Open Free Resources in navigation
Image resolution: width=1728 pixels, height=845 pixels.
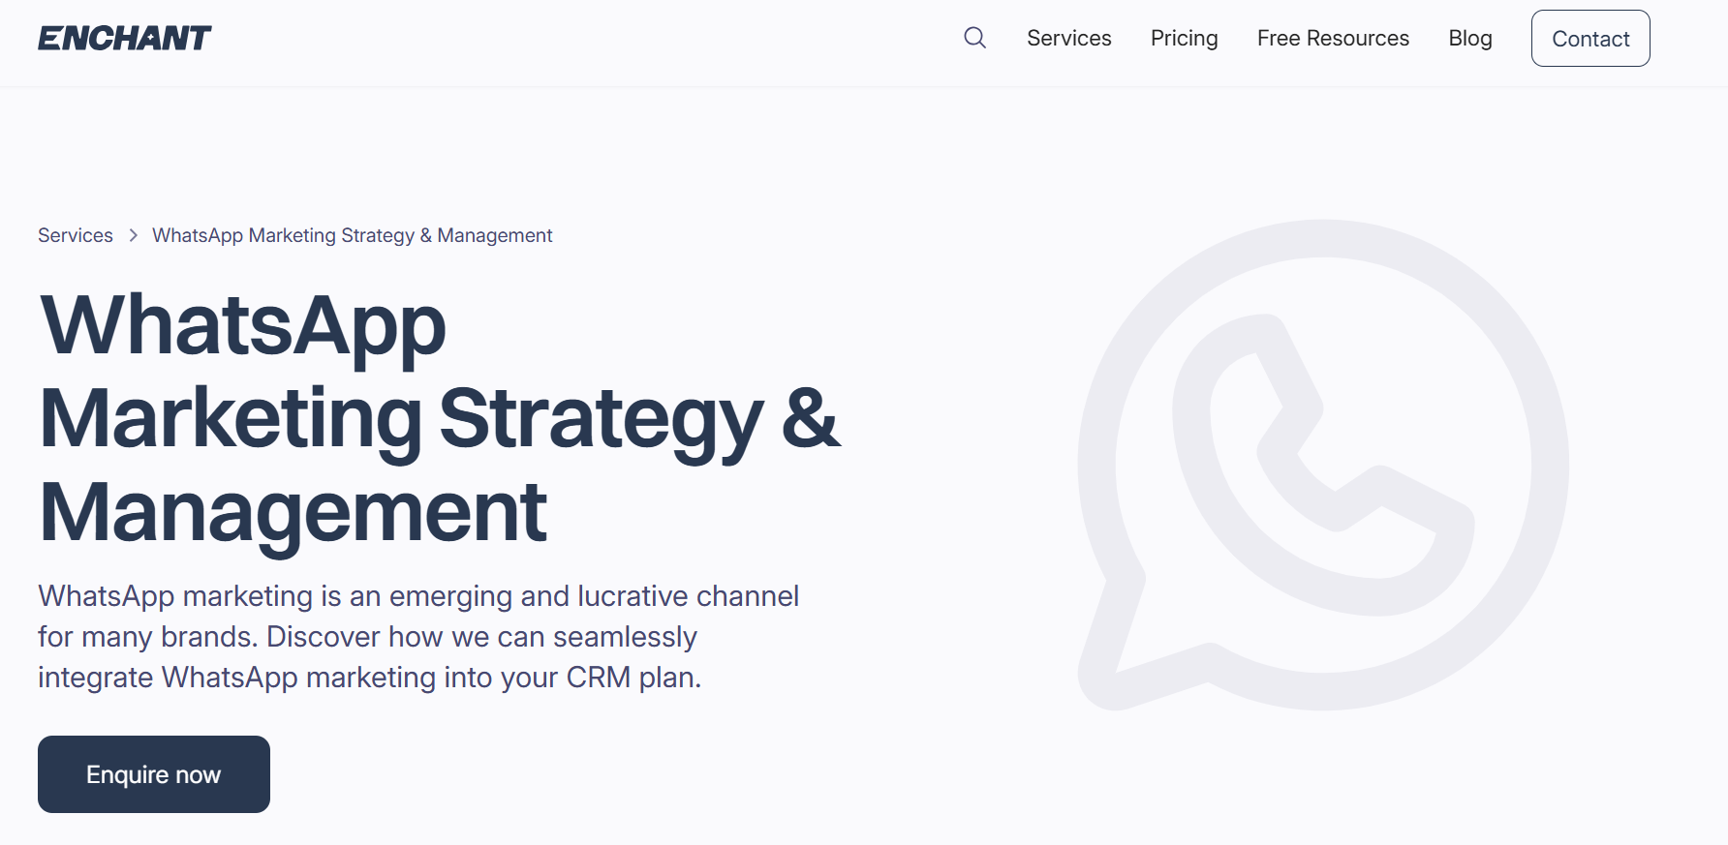pos(1333,38)
